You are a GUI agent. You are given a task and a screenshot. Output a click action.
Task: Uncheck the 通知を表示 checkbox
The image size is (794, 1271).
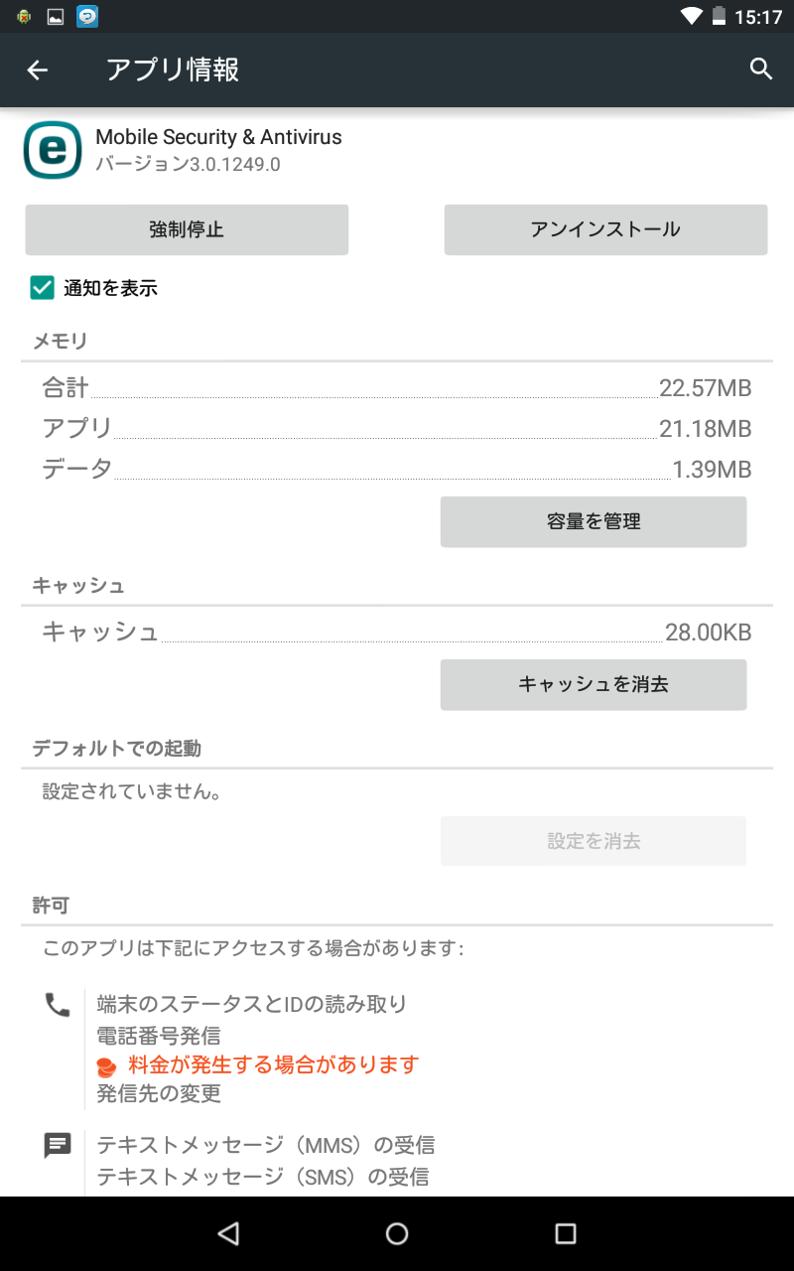pos(42,288)
